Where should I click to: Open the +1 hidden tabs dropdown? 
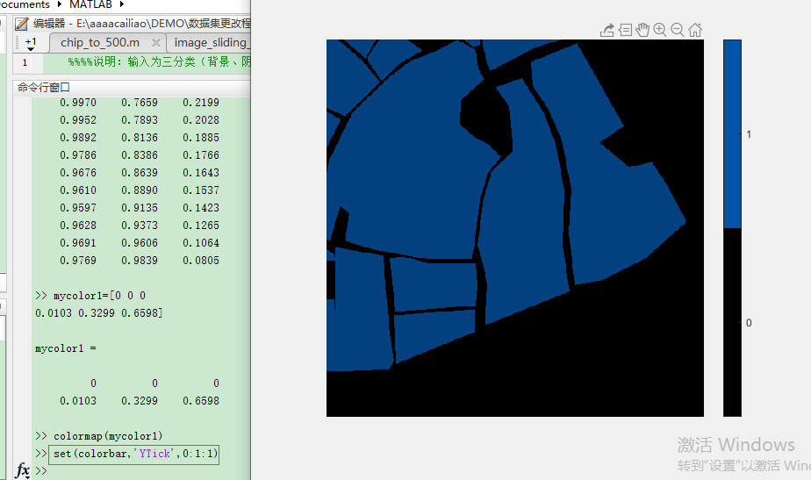pyautogui.click(x=31, y=43)
